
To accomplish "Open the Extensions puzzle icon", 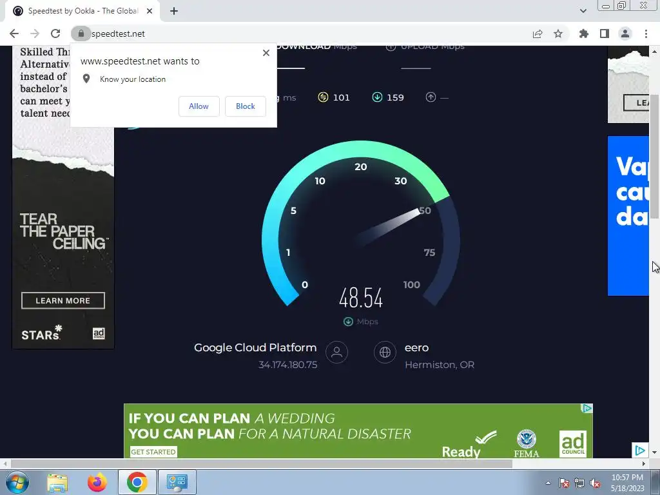I will (x=584, y=34).
